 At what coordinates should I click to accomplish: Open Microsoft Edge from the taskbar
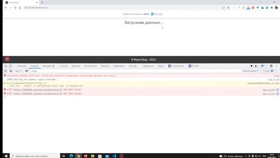tap(71, 156)
